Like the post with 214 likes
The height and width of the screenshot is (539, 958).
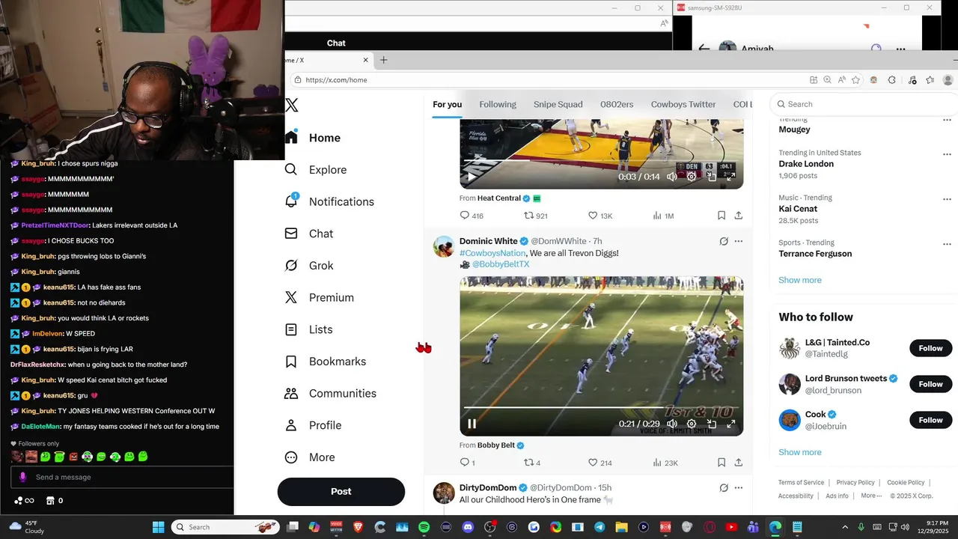tap(600, 463)
